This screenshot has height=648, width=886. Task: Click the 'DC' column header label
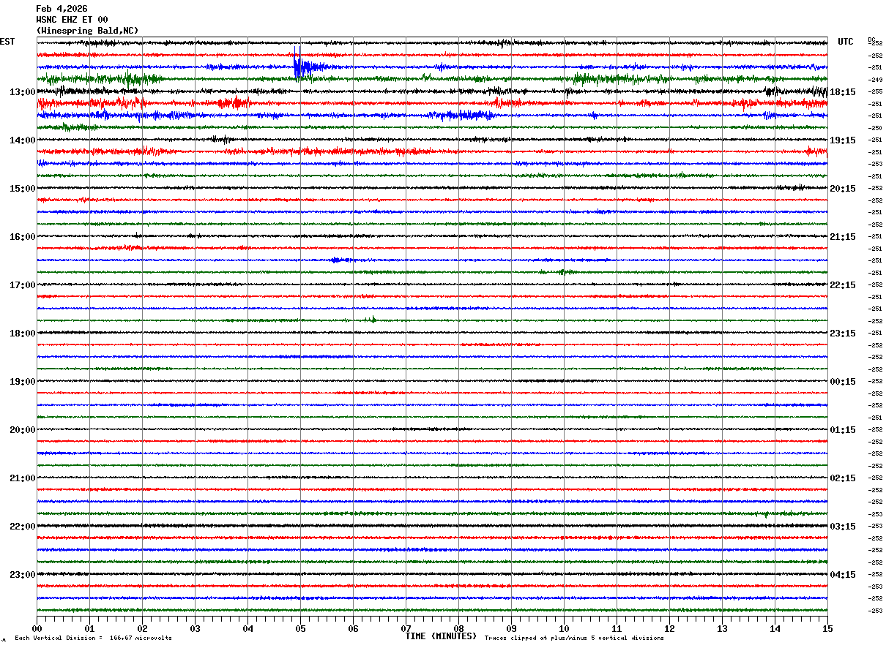coord(871,39)
